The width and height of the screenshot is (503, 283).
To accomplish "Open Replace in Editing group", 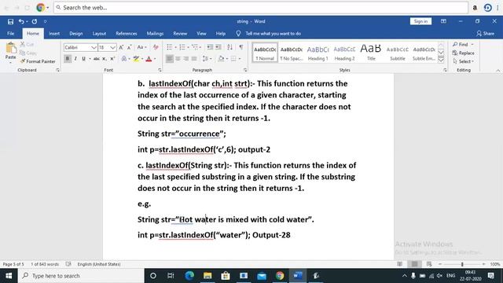I will pos(463,53).
